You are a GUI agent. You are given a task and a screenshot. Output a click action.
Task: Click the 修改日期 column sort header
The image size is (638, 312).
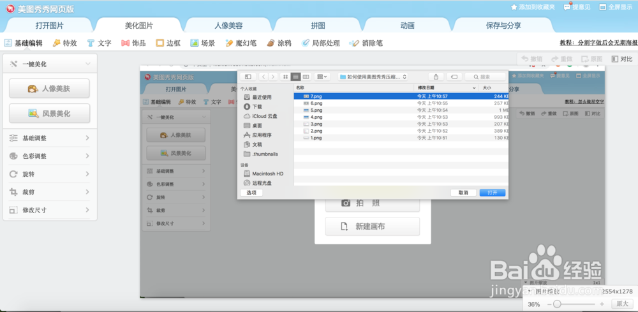point(446,87)
